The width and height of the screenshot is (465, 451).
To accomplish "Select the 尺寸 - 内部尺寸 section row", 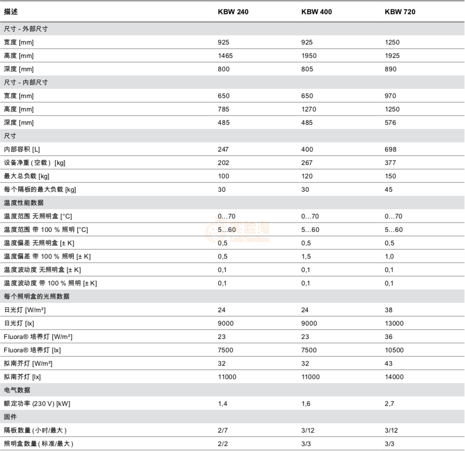I will tap(26, 83).
